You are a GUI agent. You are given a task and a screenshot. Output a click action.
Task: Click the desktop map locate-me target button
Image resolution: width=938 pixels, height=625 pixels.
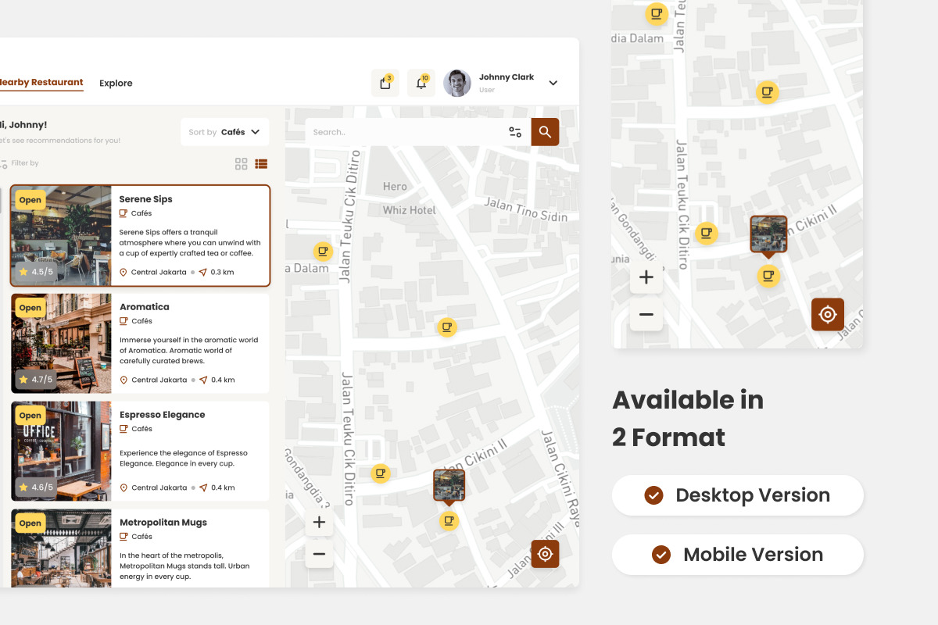click(x=545, y=554)
